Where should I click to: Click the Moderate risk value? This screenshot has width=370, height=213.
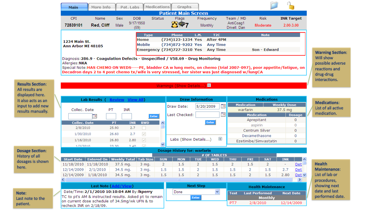(263, 25)
